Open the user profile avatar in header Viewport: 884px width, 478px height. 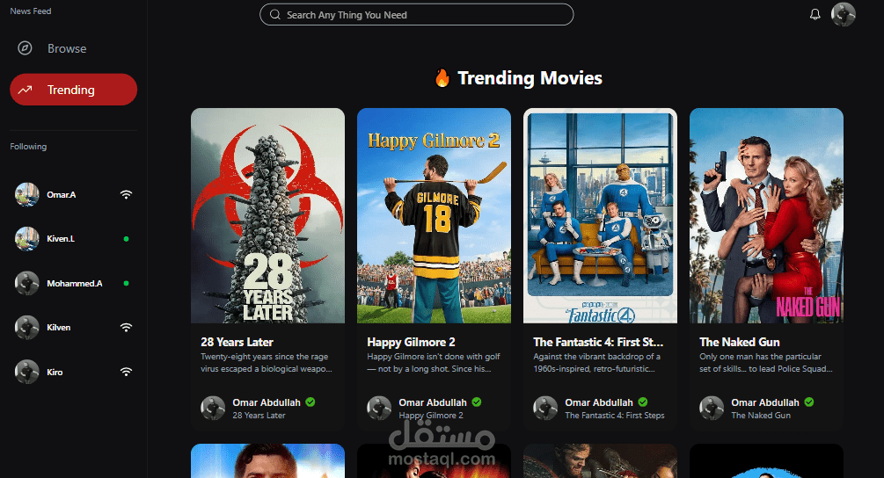844,15
